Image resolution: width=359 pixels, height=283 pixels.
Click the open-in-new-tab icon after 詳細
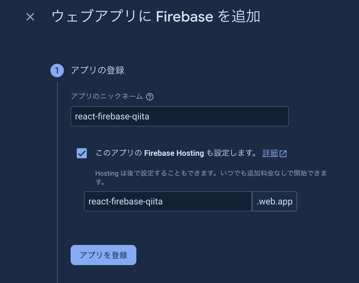tap(283, 153)
